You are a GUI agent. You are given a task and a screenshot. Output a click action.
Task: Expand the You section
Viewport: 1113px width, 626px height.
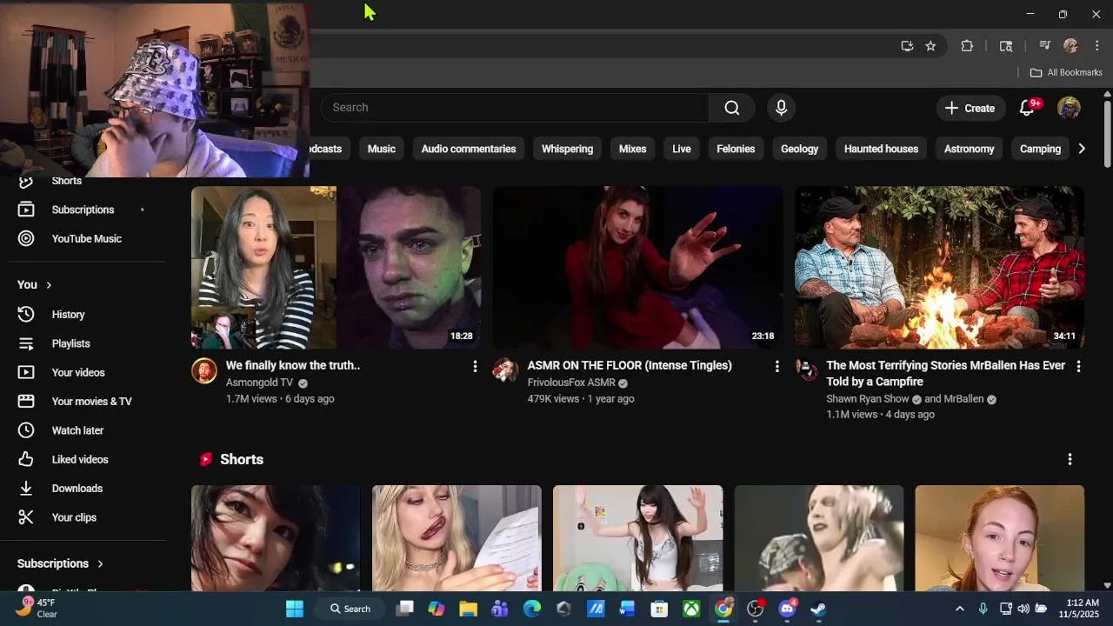(35, 284)
